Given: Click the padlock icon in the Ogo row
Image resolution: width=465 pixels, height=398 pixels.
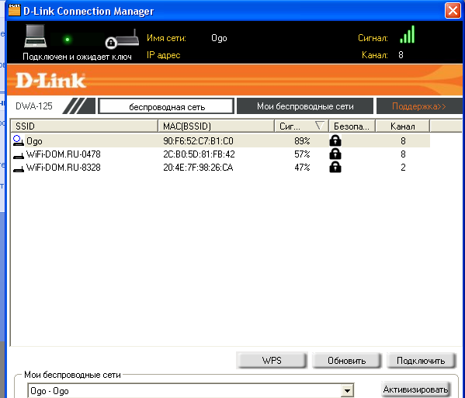Looking at the screenshot, I should tap(335, 140).
